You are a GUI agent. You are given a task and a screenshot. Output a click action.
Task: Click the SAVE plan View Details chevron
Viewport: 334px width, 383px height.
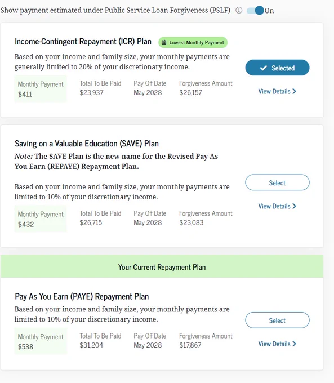[x=294, y=206]
